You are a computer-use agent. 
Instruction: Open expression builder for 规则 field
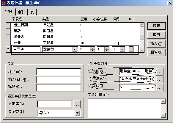click(160, 72)
